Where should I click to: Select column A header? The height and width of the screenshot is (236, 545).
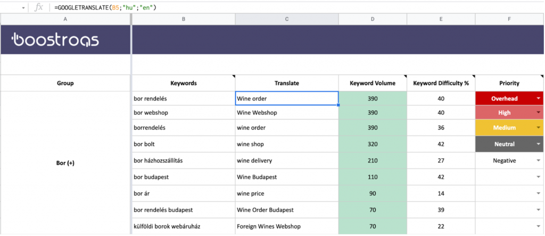(x=65, y=20)
